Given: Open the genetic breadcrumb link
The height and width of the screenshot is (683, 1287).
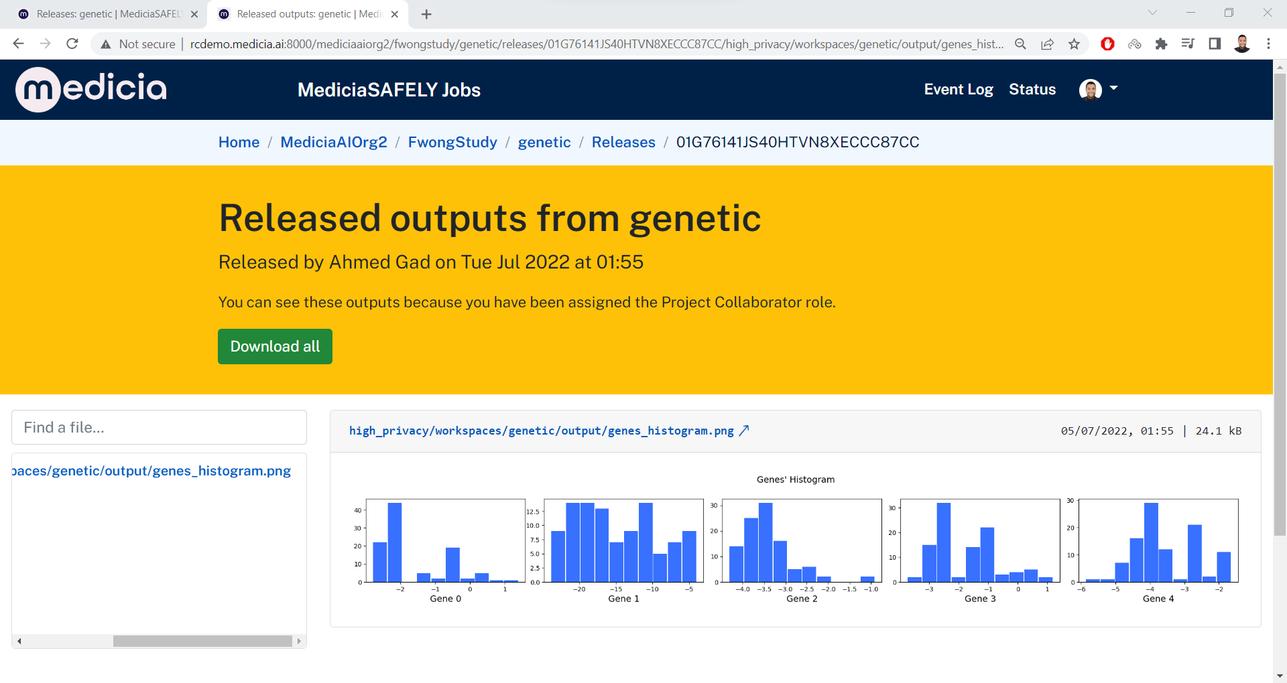Looking at the screenshot, I should [x=544, y=142].
